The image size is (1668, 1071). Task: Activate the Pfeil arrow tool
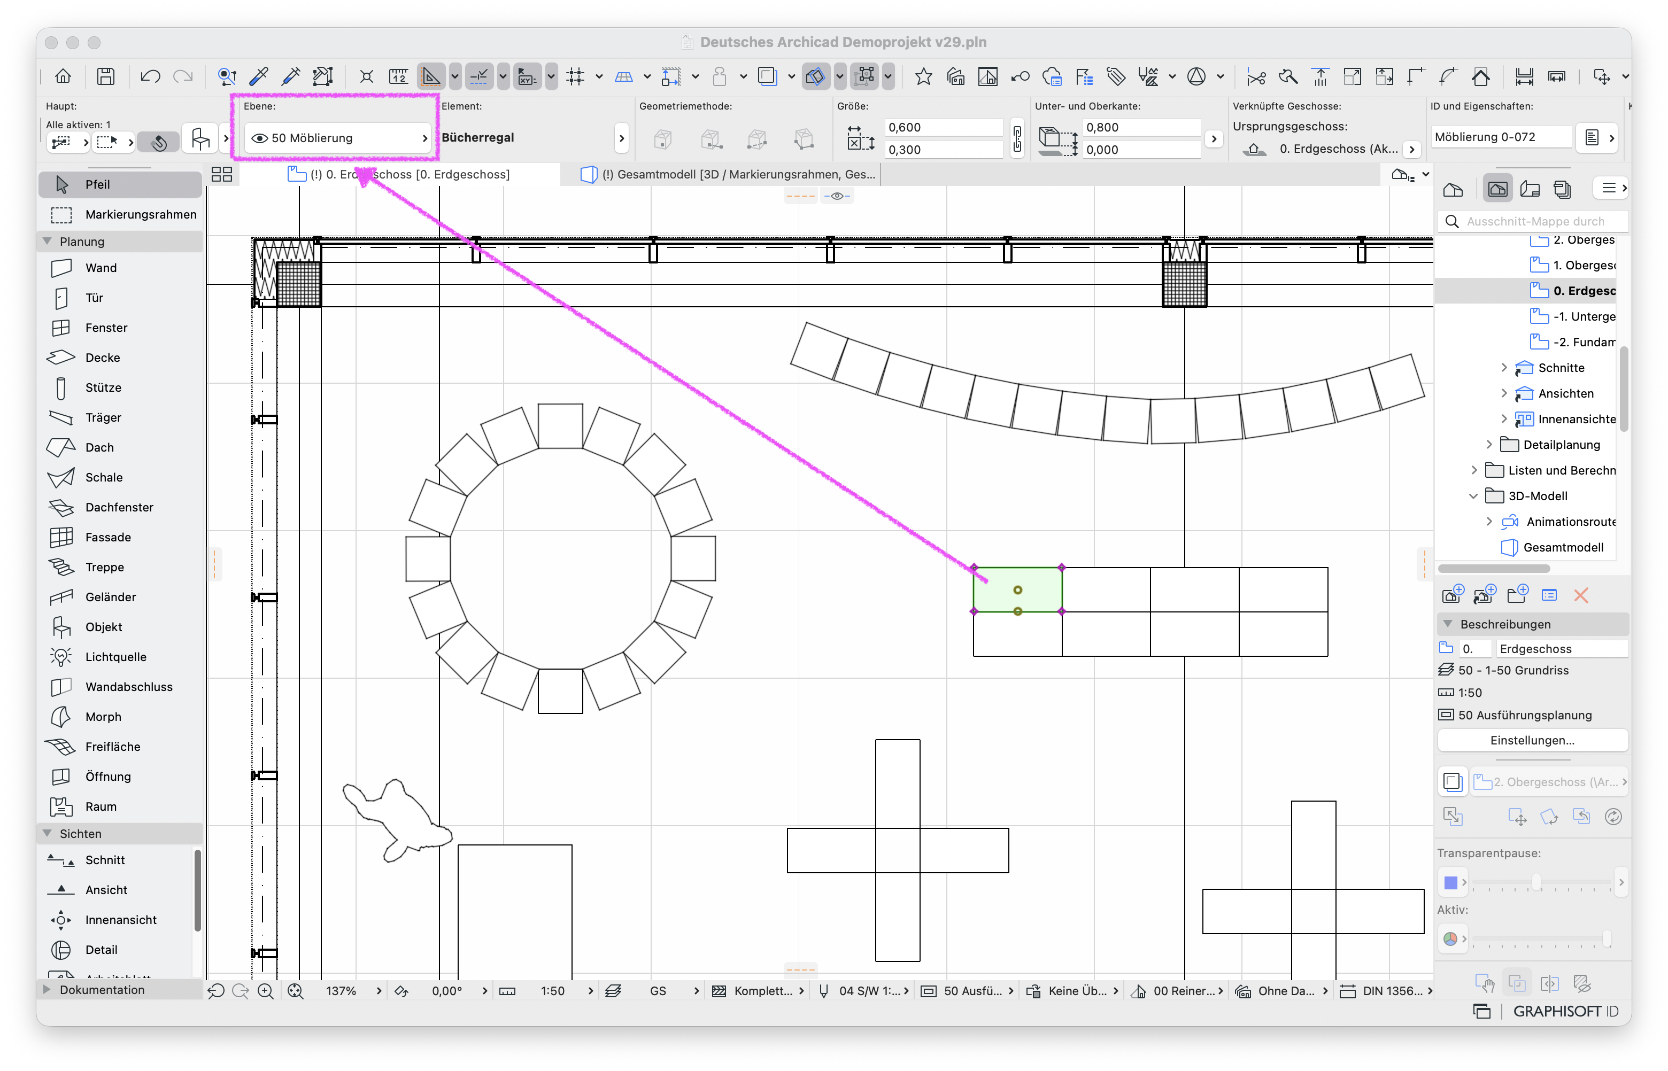(120, 184)
